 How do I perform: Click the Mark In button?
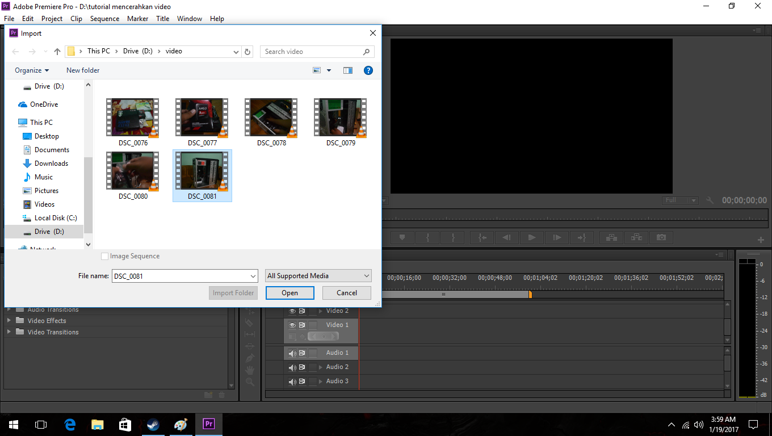(428, 238)
